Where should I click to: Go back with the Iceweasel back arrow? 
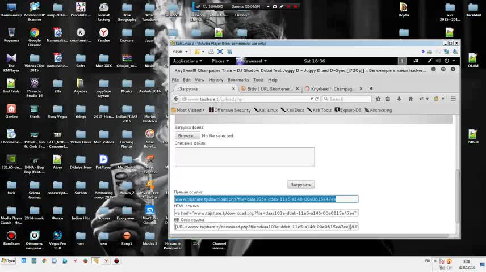[176, 99]
